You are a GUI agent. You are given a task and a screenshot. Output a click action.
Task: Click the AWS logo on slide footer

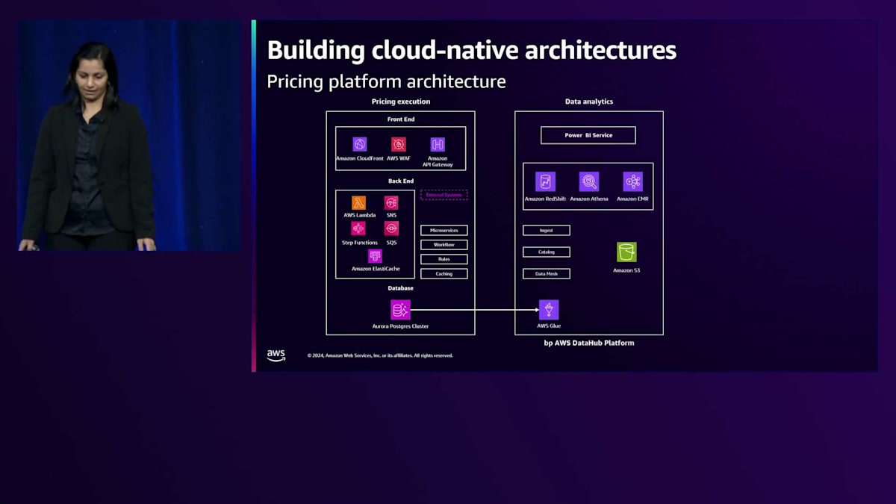coord(276,355)
